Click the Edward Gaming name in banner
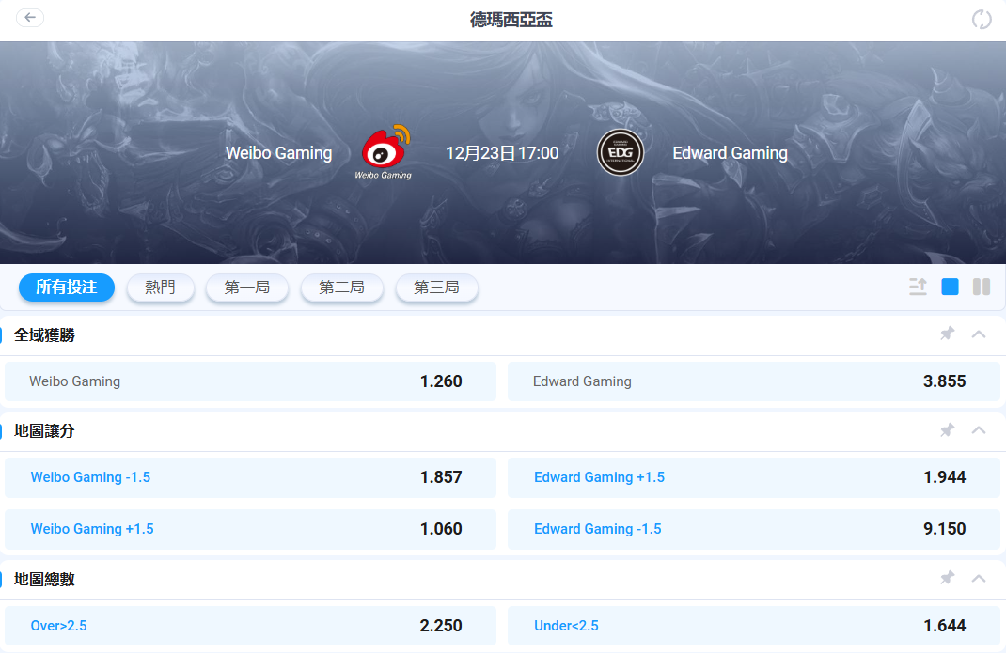The width and height of the screenshot is (1006, 653). pyautogui.click(x=731, y=153)
